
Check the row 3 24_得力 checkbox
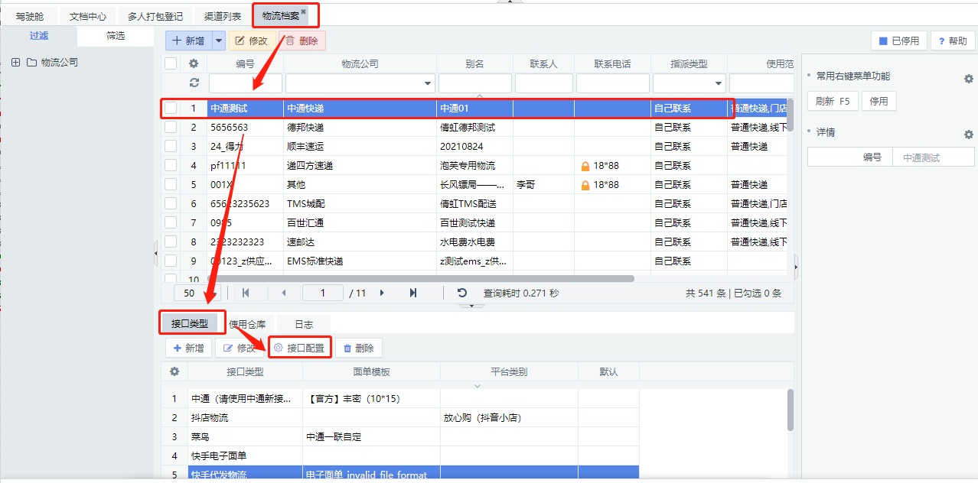[171, 147]
